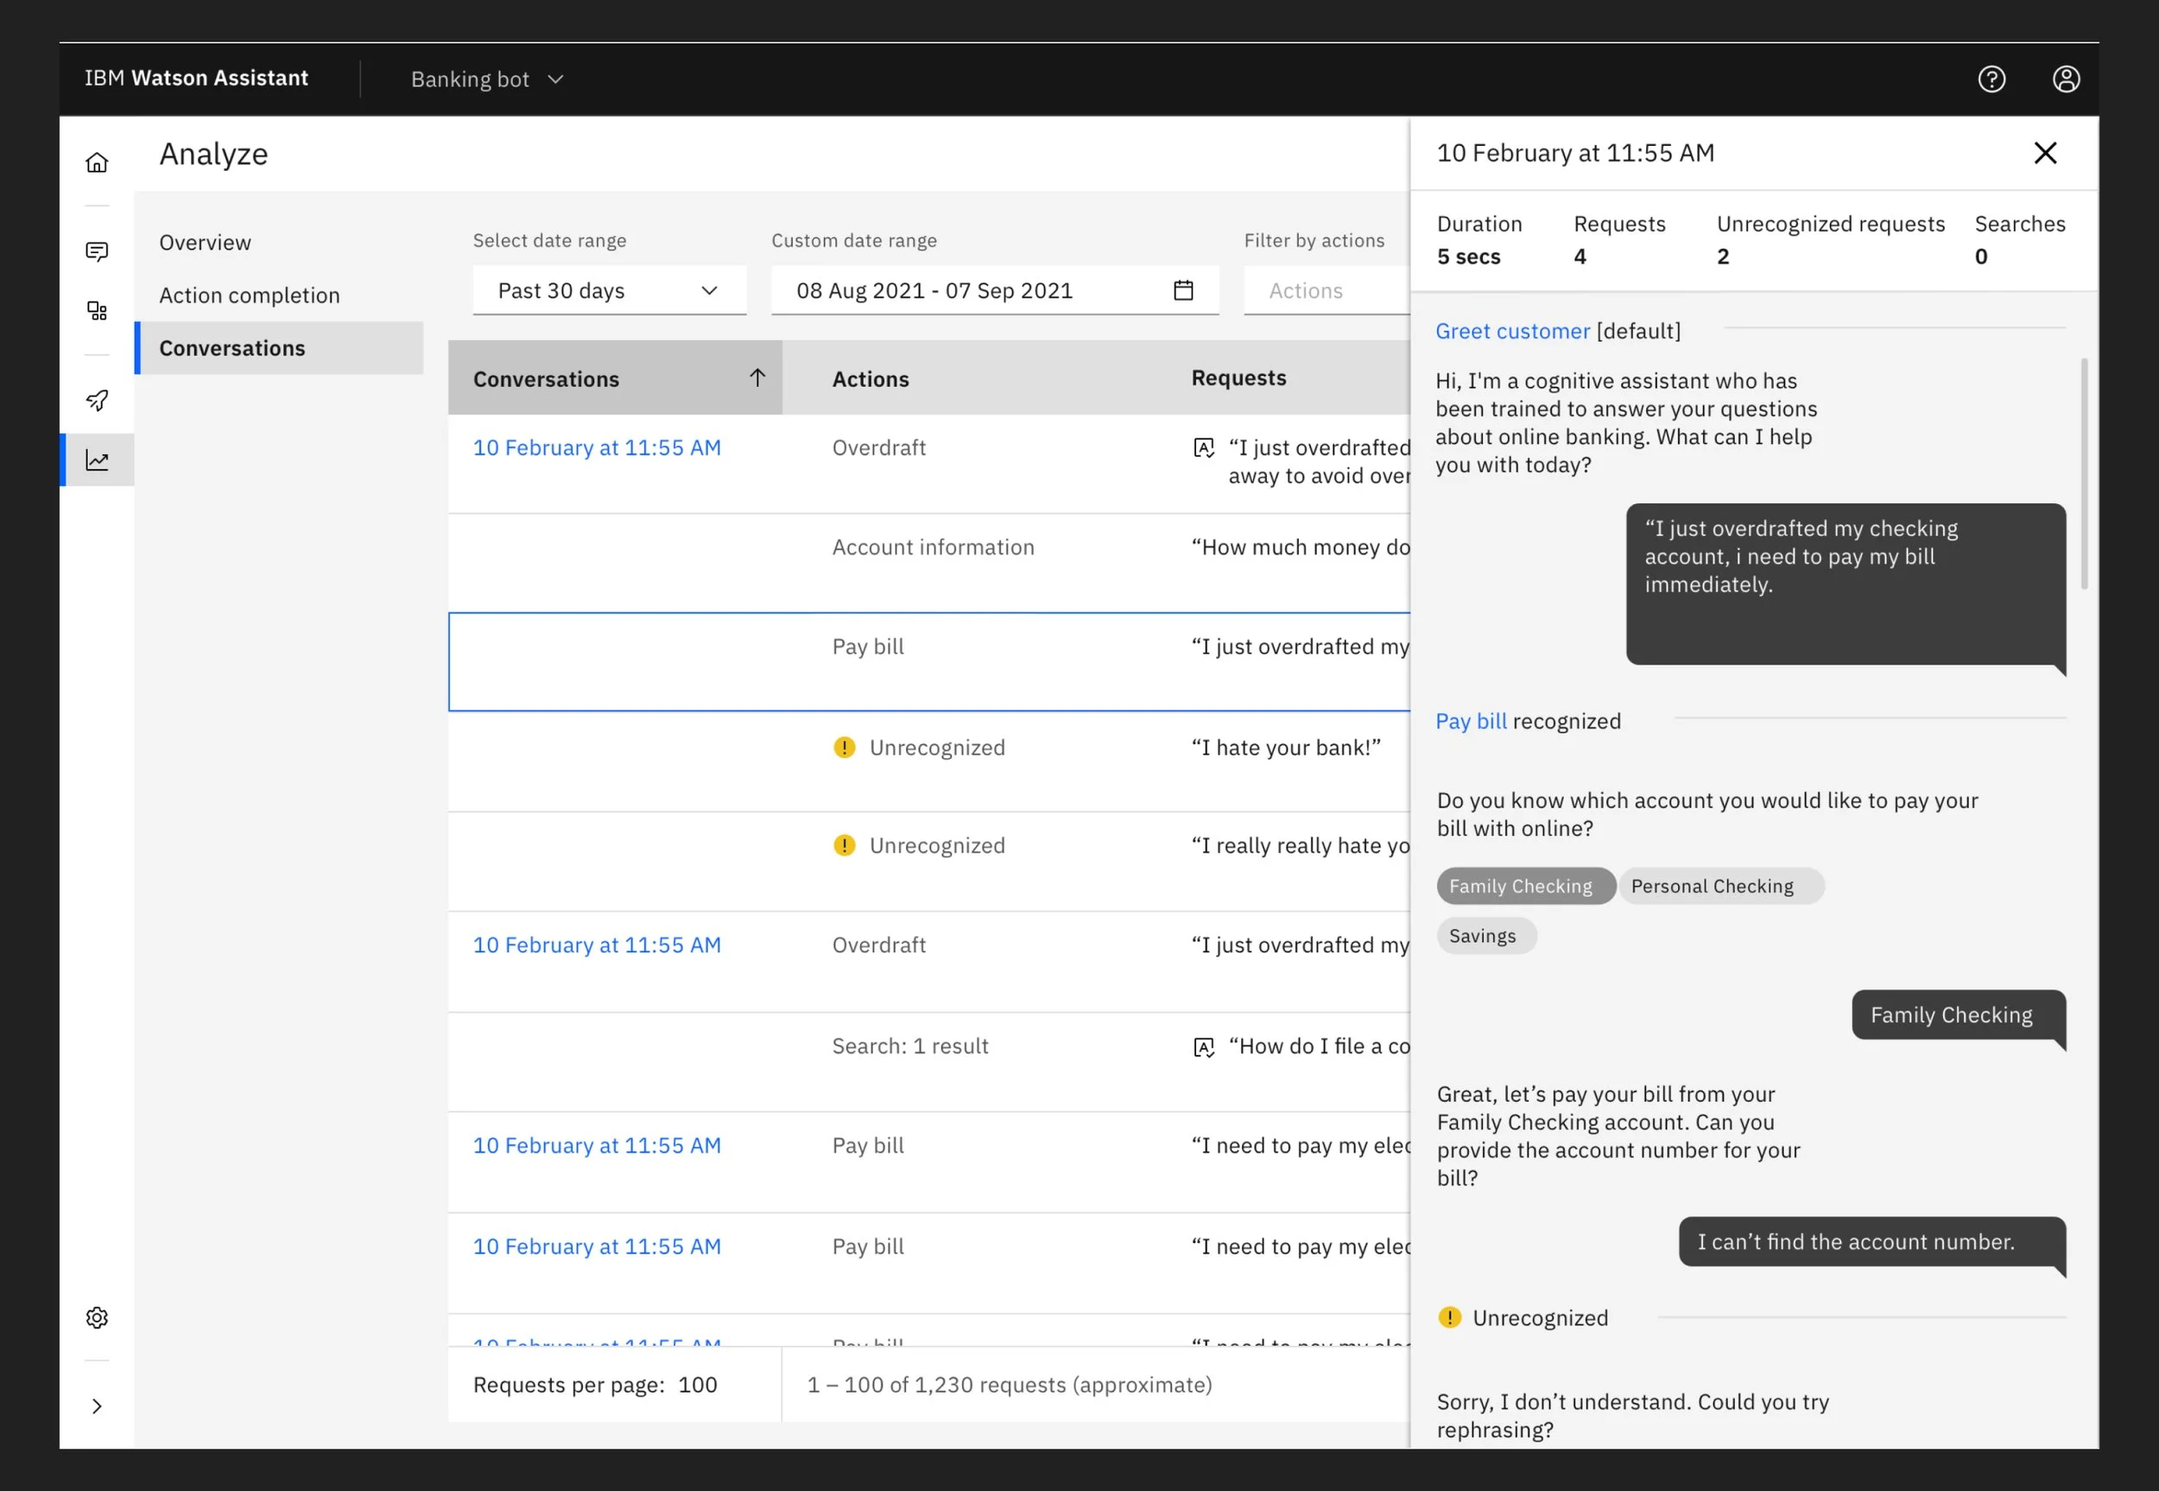Open the Analyze chart icon in sidebar

click(x=98, y=459)
